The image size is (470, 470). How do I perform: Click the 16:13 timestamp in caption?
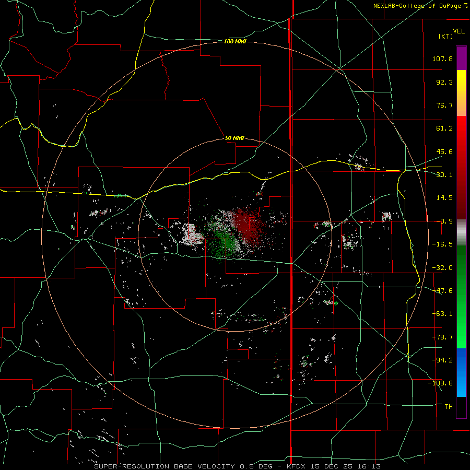pos(370,466)
